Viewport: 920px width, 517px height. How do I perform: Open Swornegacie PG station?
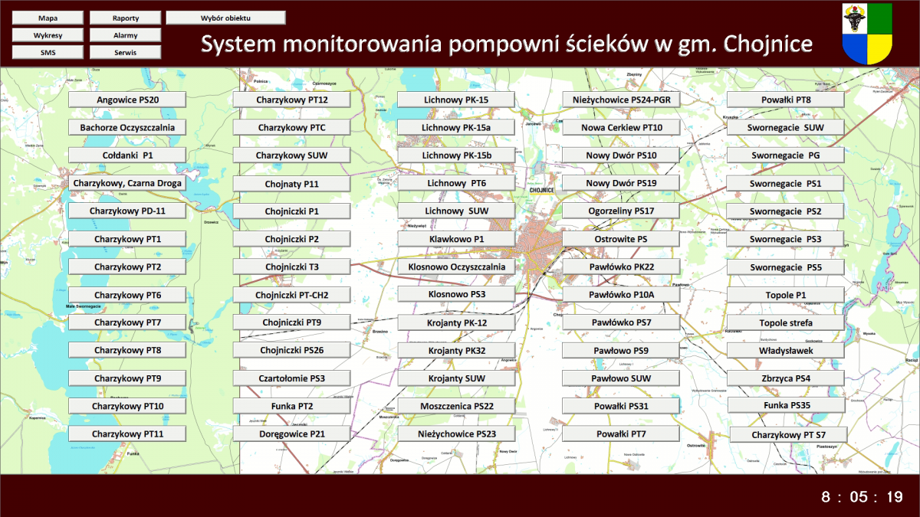(786, 155)
